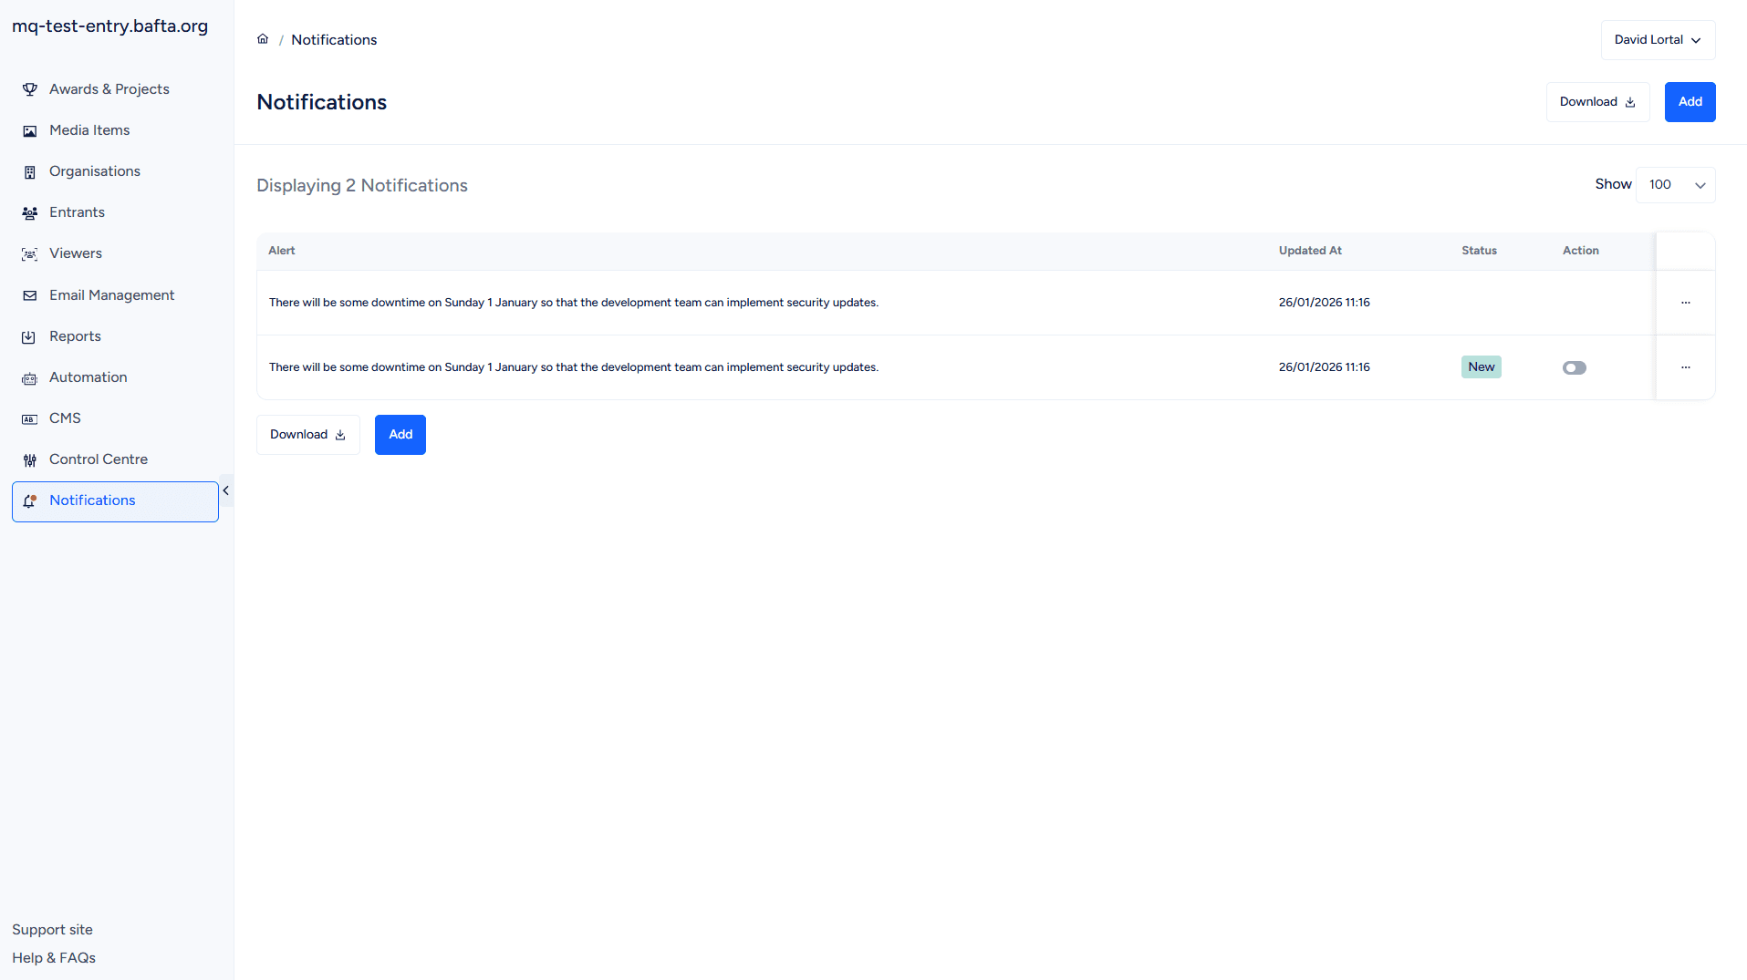Open the Show 100 rows dropdown
This screenshot has width=1747, height=980.
coord(1675,185)
